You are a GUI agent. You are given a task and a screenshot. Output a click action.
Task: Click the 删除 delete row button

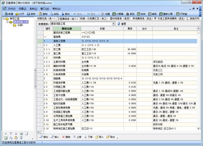click(66, 137)
